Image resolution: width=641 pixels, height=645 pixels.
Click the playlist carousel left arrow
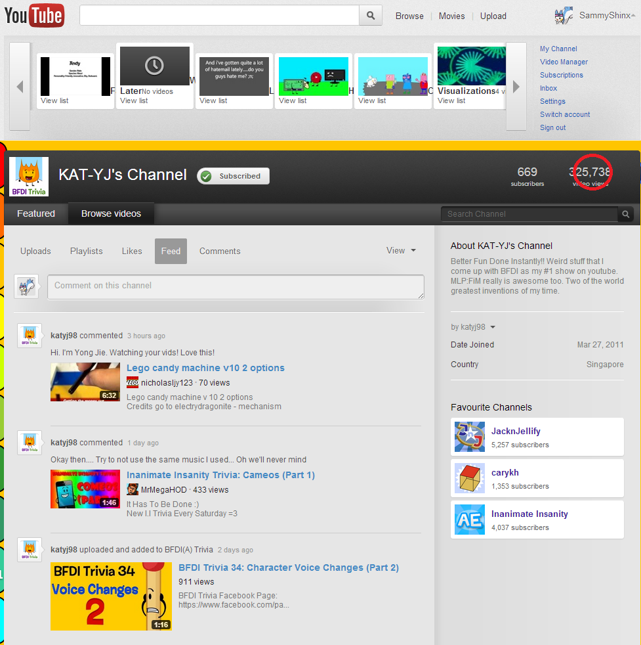(20, 87)
